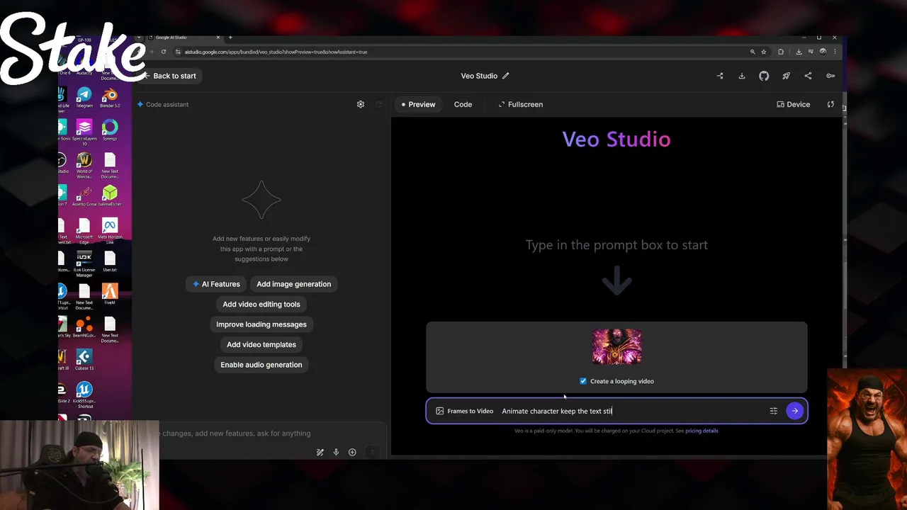Open browser zoom magnifier icon

[x=753, y=52]
